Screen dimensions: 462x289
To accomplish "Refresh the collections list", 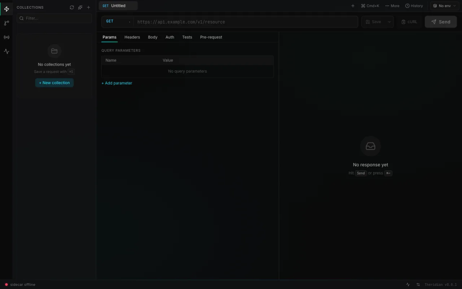I will tap(72, 7).
